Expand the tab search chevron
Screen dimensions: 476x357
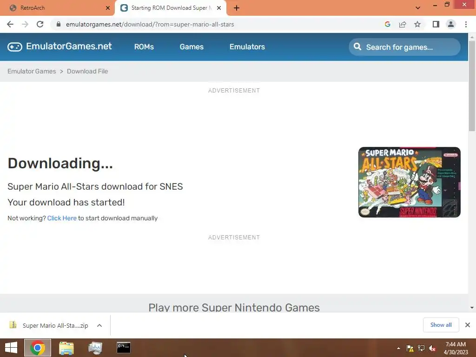[x=418, y=8]
